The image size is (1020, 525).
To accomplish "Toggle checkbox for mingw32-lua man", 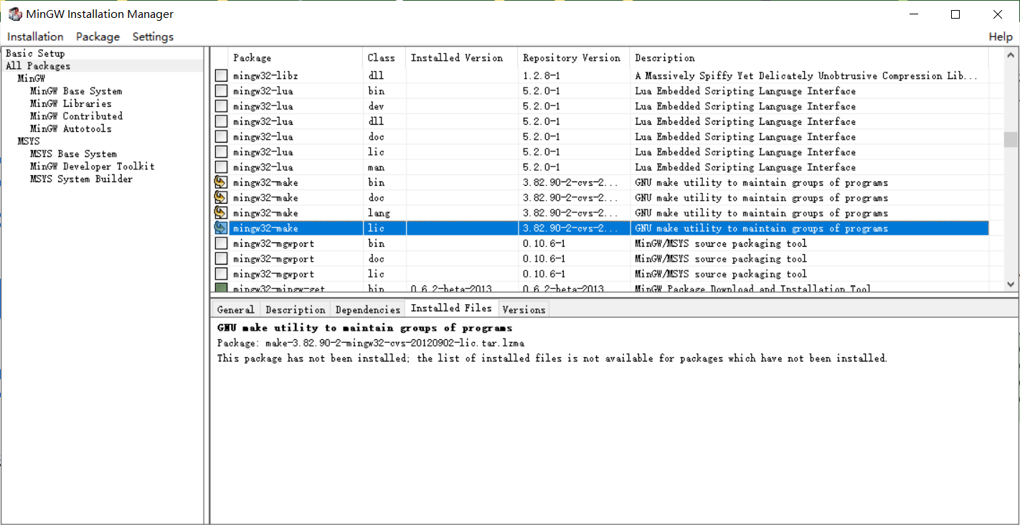I will coord(221,167).
